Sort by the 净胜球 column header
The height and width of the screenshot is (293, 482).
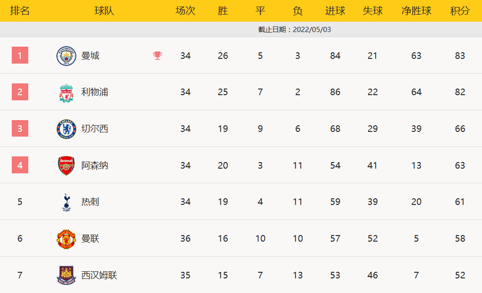point(416,11)
